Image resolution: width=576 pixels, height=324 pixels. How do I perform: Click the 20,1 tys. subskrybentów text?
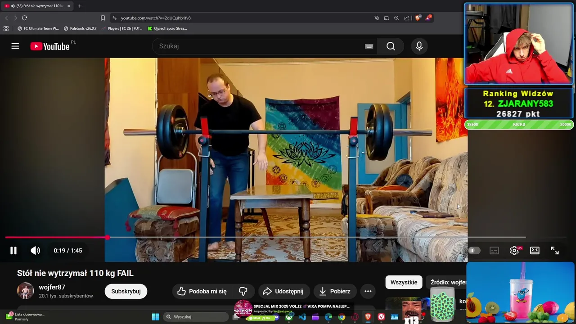(x=66, y=296)
